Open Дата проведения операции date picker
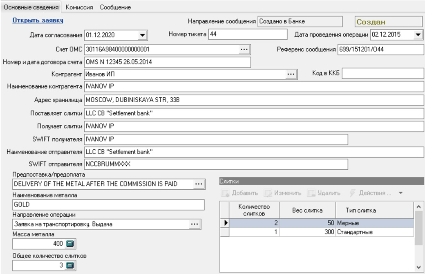 click(x=418, y=35)
